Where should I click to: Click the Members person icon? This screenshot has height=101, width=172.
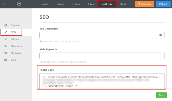(6, 46)
